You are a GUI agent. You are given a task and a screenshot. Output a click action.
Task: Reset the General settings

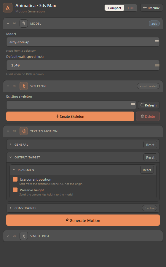[150, 144]
